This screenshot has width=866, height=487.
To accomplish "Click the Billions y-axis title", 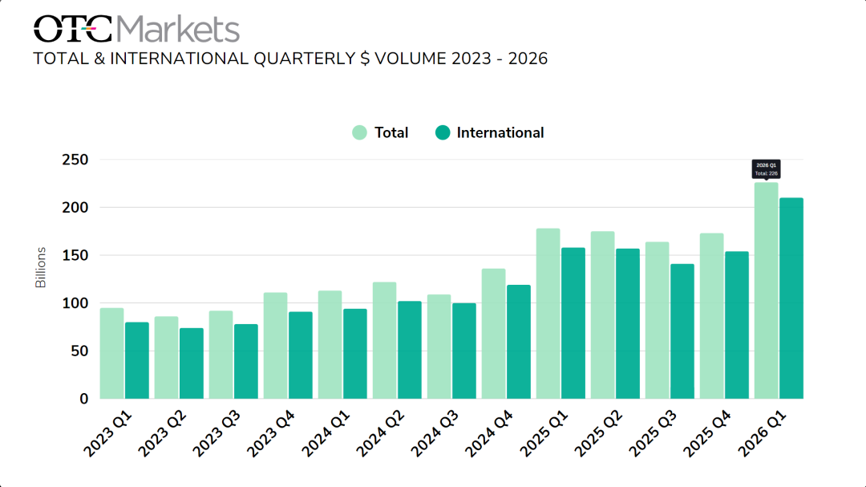I will [x=41, y=268].
